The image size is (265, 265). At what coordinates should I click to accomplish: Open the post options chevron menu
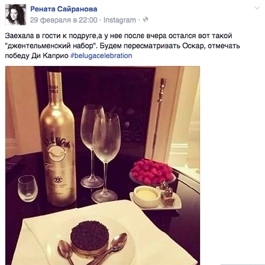[x=257, y=8]
